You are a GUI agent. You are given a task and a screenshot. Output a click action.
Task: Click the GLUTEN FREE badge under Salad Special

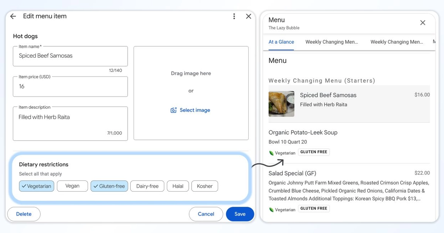coord(314,209)
